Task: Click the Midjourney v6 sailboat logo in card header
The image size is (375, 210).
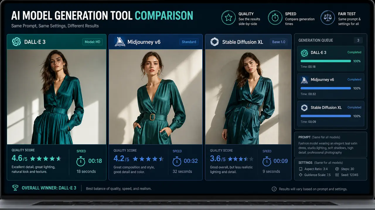Action: coord(120,42)
